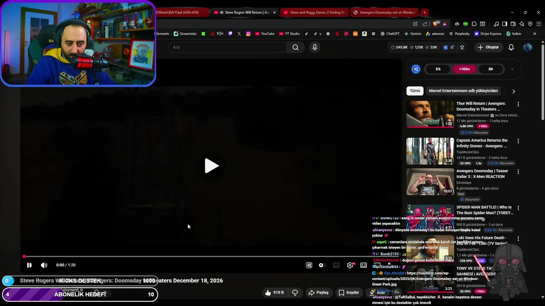
Task: Select the Tümü filter chip
Action: click(x=415, y=91)
